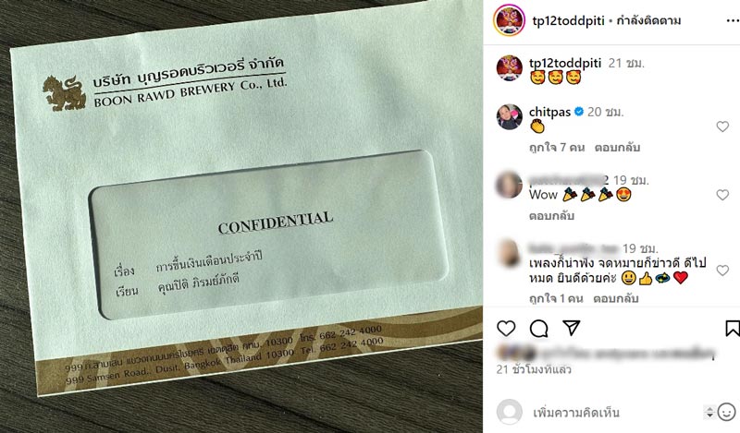Share post via paper plane icon
Viewport: 740px width, 433px height.
[571, 328]
